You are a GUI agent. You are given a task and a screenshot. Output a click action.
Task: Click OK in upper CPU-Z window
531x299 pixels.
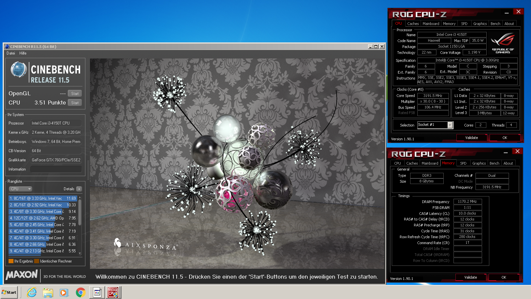tap(505, 138)
